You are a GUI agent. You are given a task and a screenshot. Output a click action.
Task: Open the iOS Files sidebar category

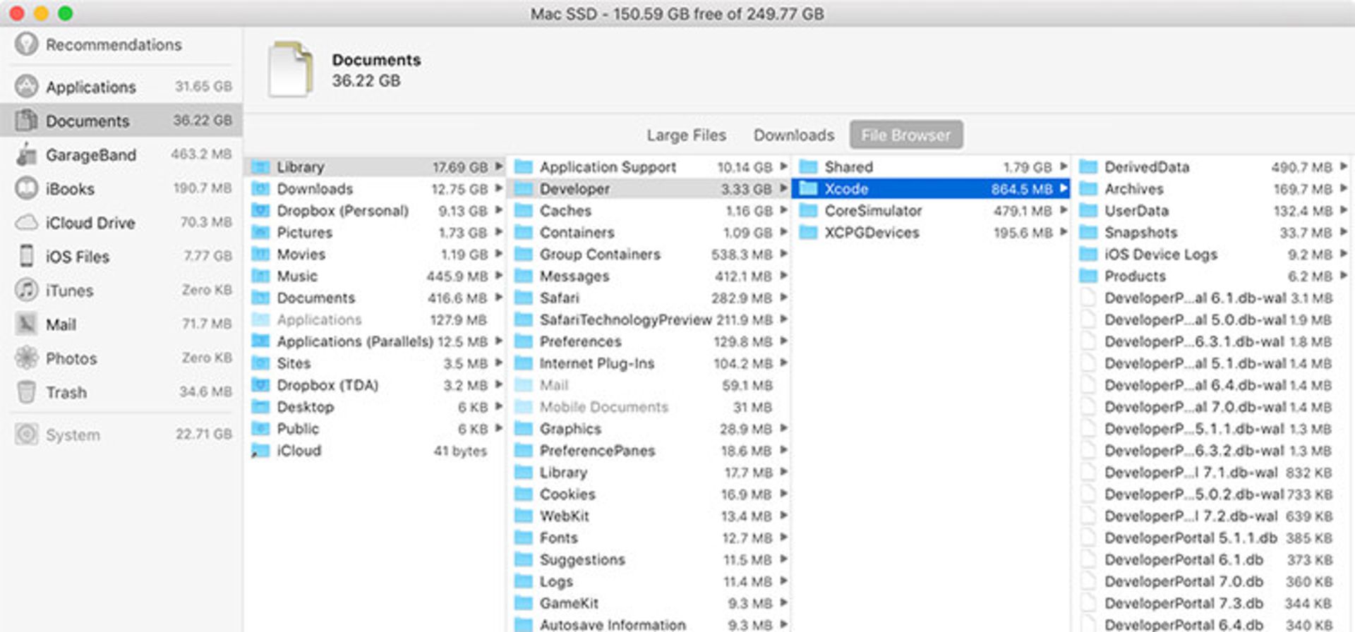[121, 256]
